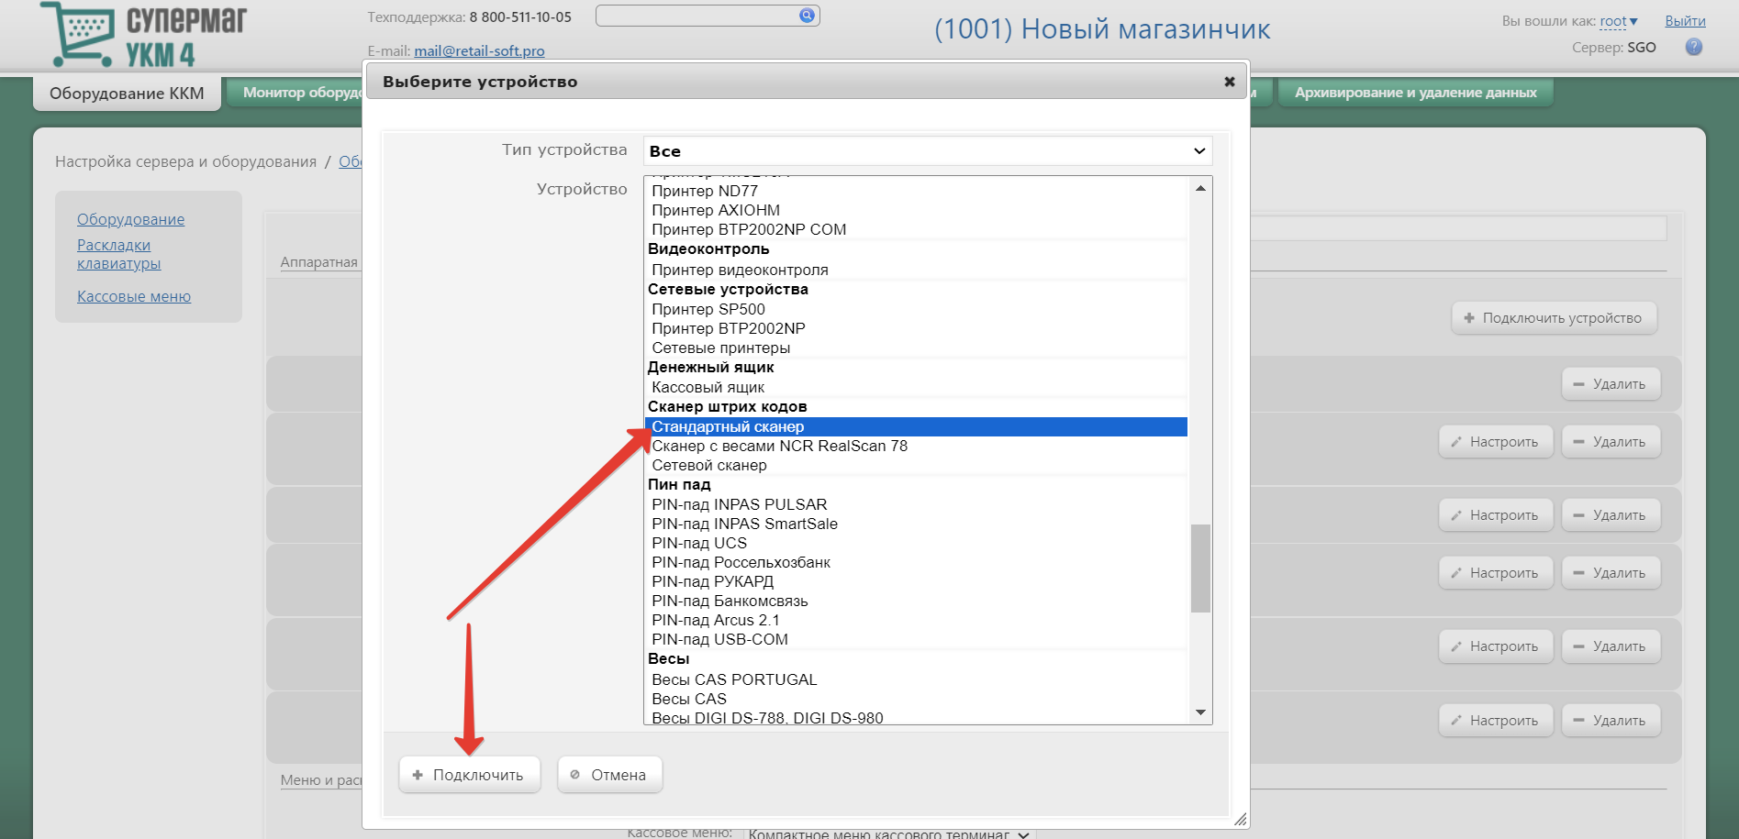Select 'PIN-пад USB-COM' item
Image resolution: width=1739 pixels, height=839 pixels.
[916, 639]
